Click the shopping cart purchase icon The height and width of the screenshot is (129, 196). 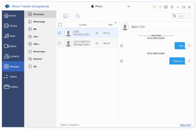pyautogui.click(x=155, y=7)
